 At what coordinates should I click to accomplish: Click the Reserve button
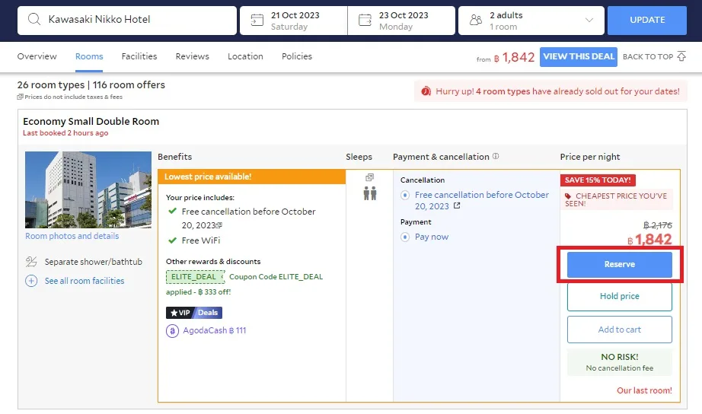pyautogui.click(x=619, y=265)
